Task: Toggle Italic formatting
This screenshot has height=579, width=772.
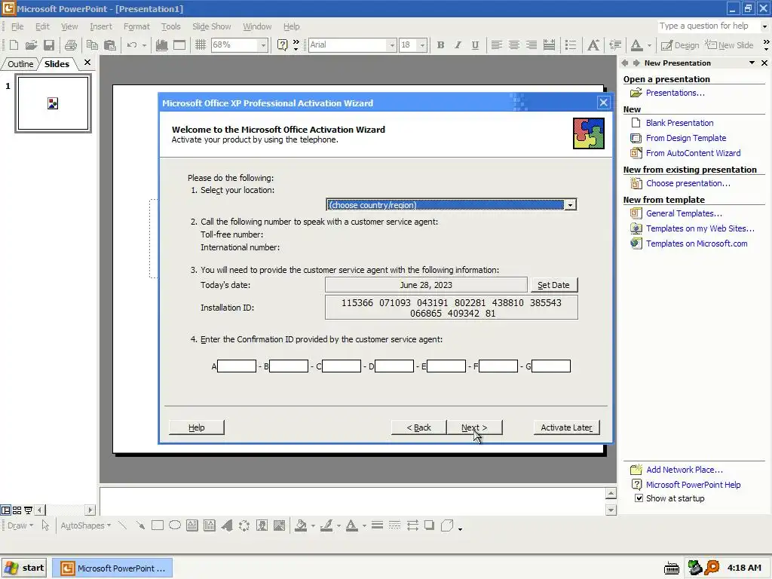Action: pos(458,44)
